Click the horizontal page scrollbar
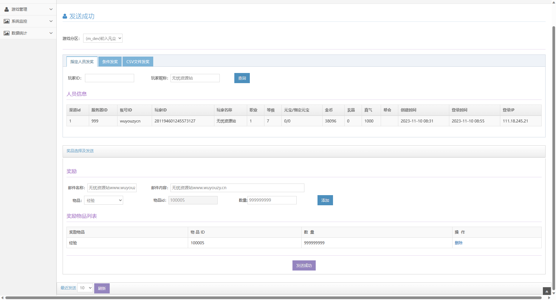Screen dimensions: 556x300 click(x=273, y=298)
